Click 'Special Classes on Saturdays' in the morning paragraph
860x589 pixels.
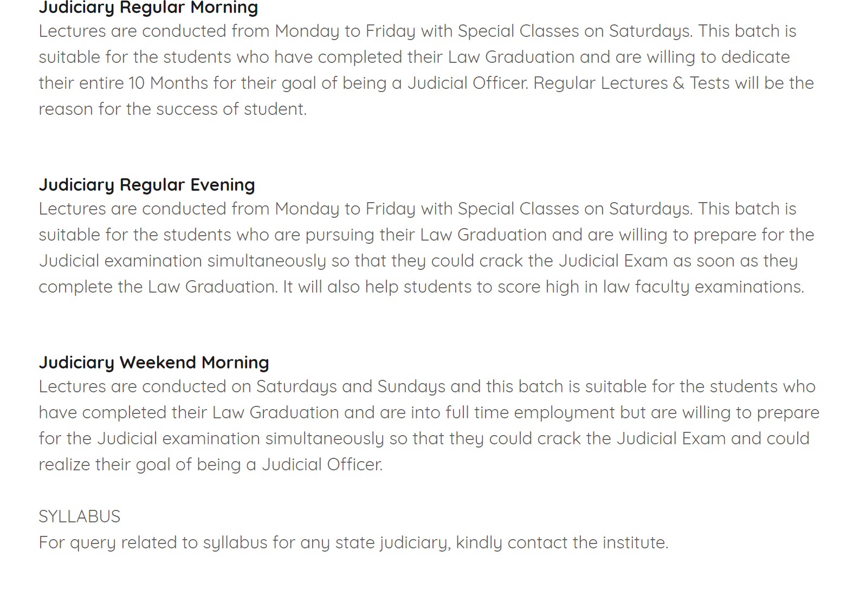[574, 31]
